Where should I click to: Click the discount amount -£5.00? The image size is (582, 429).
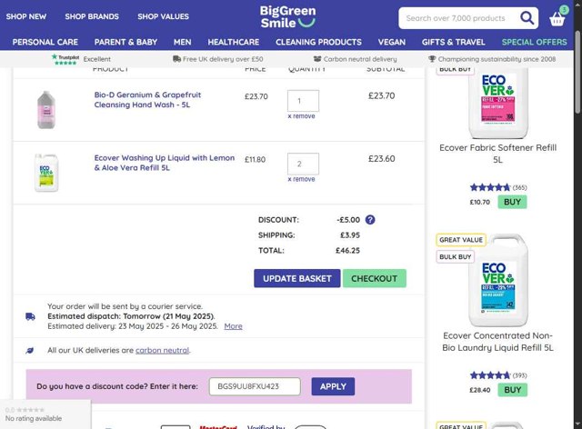(348, 220)
